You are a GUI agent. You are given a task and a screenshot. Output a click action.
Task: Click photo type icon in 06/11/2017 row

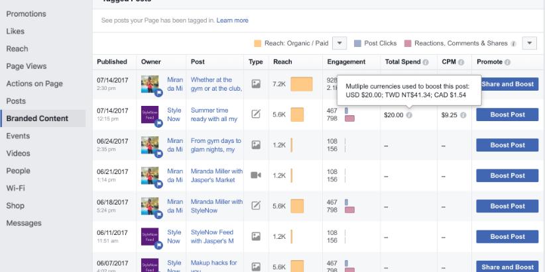tap(256, 236)
